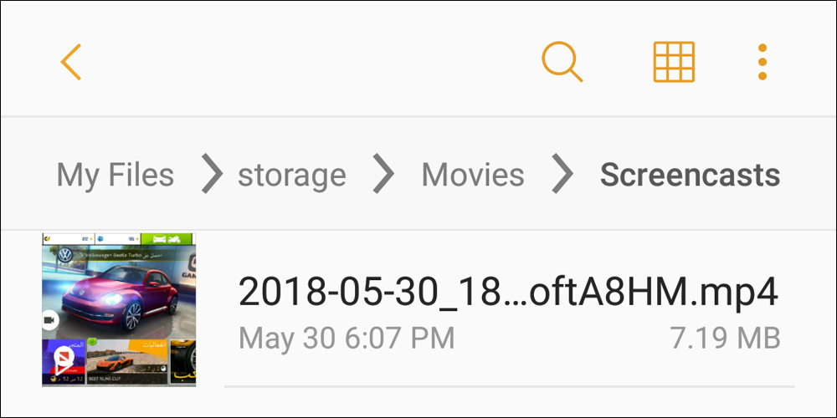This screenshot has height=418, width=837.
Task: Click the chevron after My Files
Action: 213,175
